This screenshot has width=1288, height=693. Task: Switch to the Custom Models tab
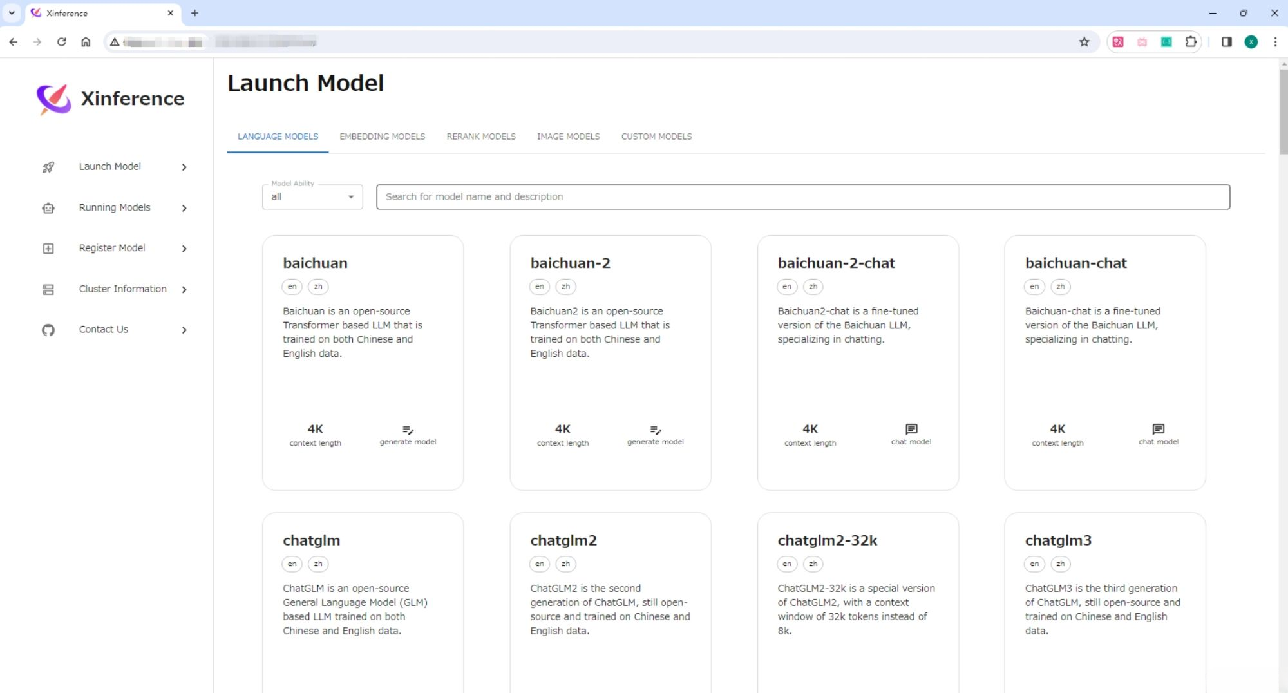pos(656,137)
